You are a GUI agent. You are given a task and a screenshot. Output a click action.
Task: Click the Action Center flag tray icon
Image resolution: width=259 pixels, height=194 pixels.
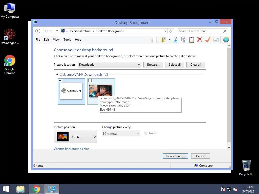click(x=223, y=189)
